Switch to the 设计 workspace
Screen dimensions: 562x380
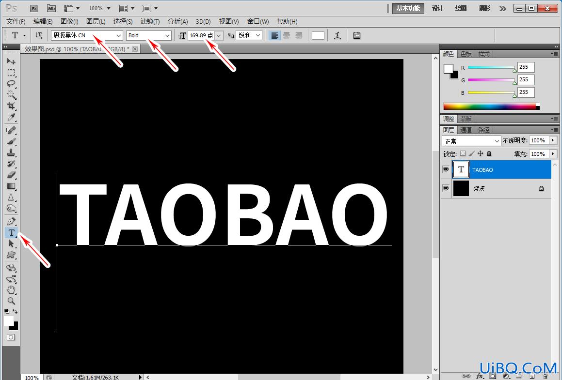pos(438,8)
